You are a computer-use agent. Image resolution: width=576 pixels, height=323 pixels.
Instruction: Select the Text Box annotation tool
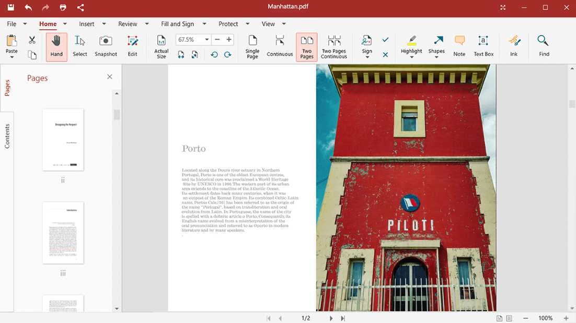coord(483,46)
